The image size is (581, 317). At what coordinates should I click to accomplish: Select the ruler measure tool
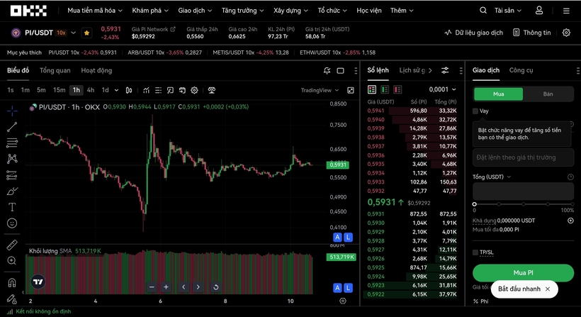[x=12, y=245]
